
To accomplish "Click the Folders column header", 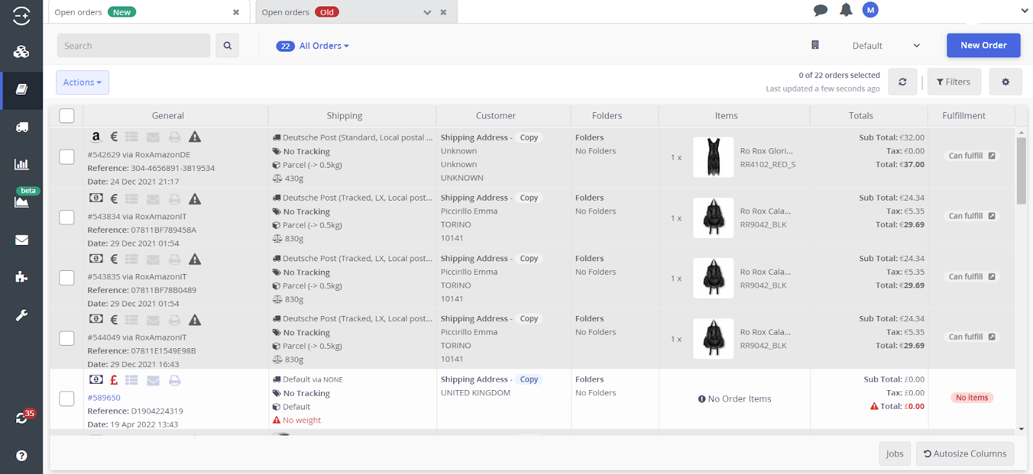I will (x=607, y=116).
